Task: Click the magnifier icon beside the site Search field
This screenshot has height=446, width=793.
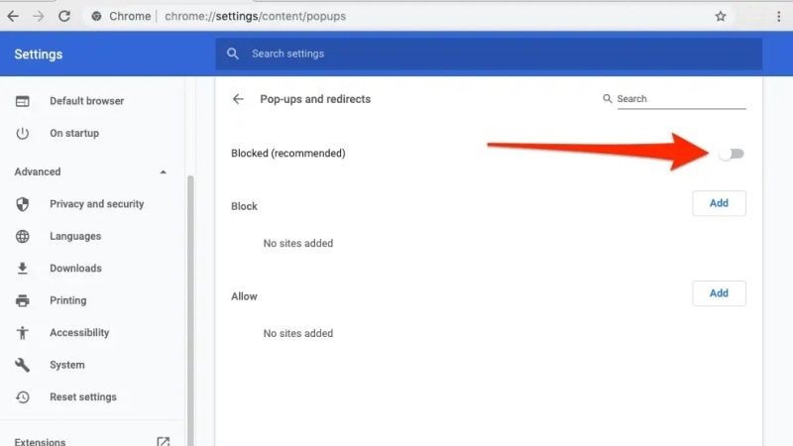Action: click(608, 98)
